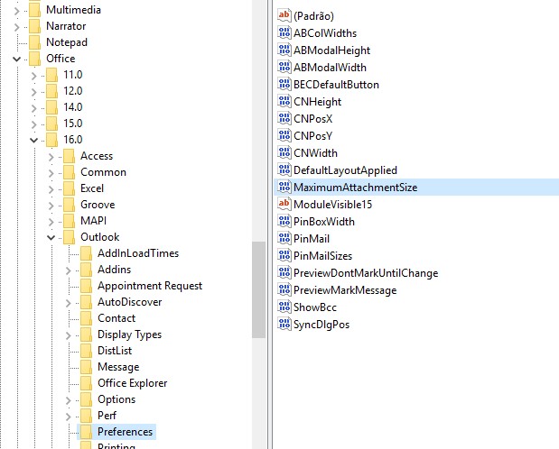Image resolution: width=559 pixels, height=449 pixels.
Task: Expand the Common key
Action: coord(51,173)
